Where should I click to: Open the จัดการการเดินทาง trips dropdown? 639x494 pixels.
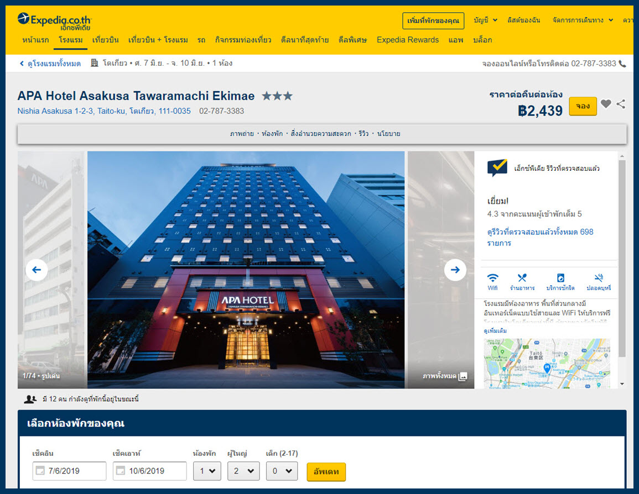click(583, 20)
